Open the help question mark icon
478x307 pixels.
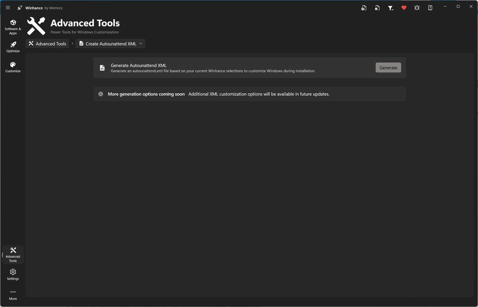point(430,8)
